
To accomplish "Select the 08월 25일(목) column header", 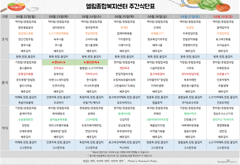I will (x=124, y=17).
